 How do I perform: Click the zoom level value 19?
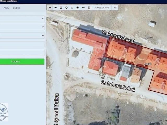coord(115,8)
